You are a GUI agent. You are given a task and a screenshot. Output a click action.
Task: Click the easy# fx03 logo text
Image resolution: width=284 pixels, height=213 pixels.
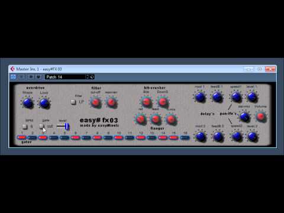(99, 120)
